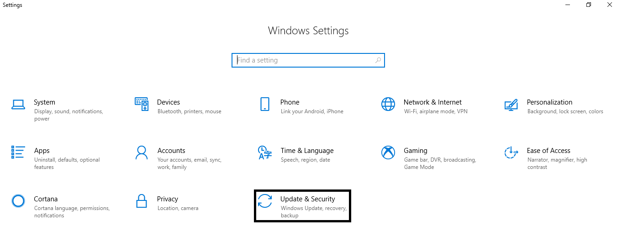Click the Personalization paintbrush icon
617x226 pixels.
click(x=511, y=105)
